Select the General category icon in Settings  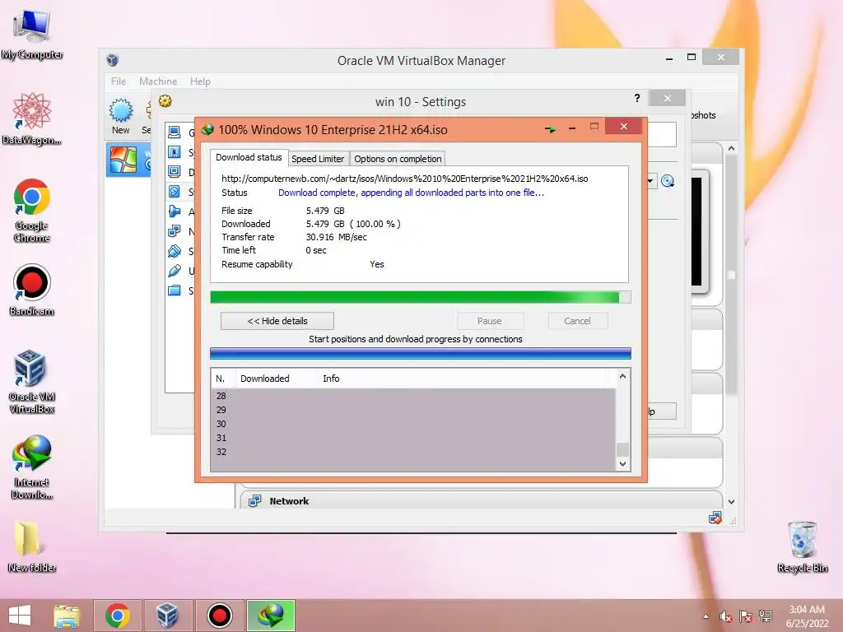175,132
